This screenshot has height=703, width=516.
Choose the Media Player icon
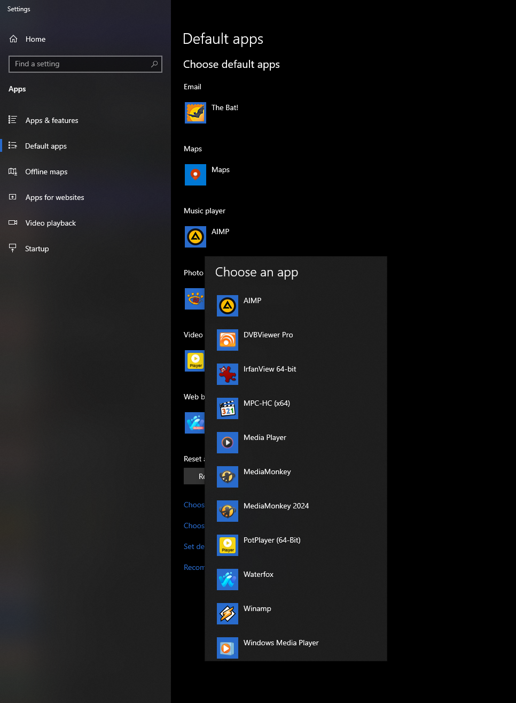228,443
